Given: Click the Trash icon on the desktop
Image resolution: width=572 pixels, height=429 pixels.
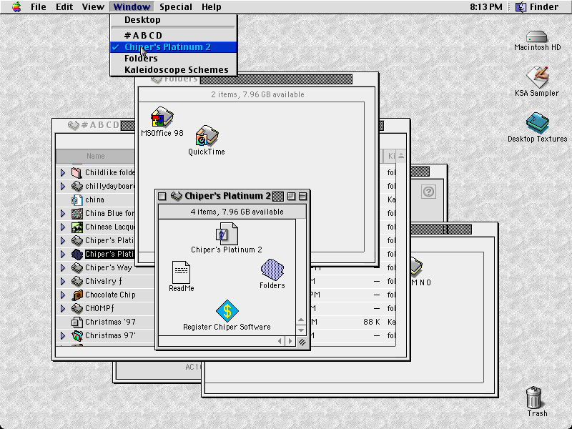Looking at the screenshot, I should pos(534,398).
